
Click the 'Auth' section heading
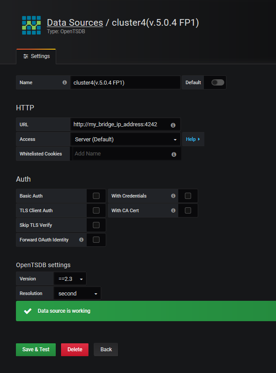(23, 179)
